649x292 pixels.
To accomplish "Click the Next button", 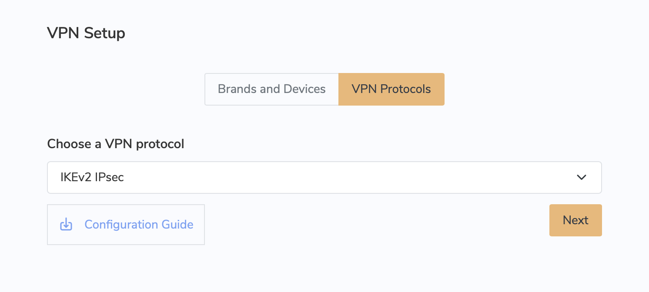I will coord(575,220).
